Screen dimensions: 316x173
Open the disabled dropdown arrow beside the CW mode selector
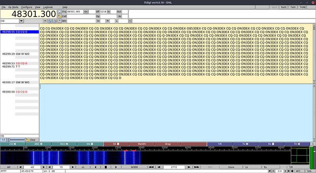tap(45, 21)
